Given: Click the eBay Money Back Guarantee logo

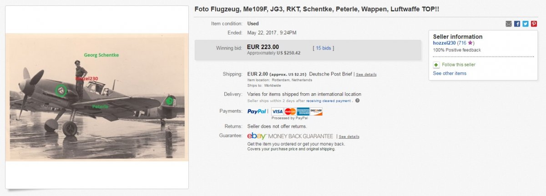Looking at the screenshot, I should point(290,136).
